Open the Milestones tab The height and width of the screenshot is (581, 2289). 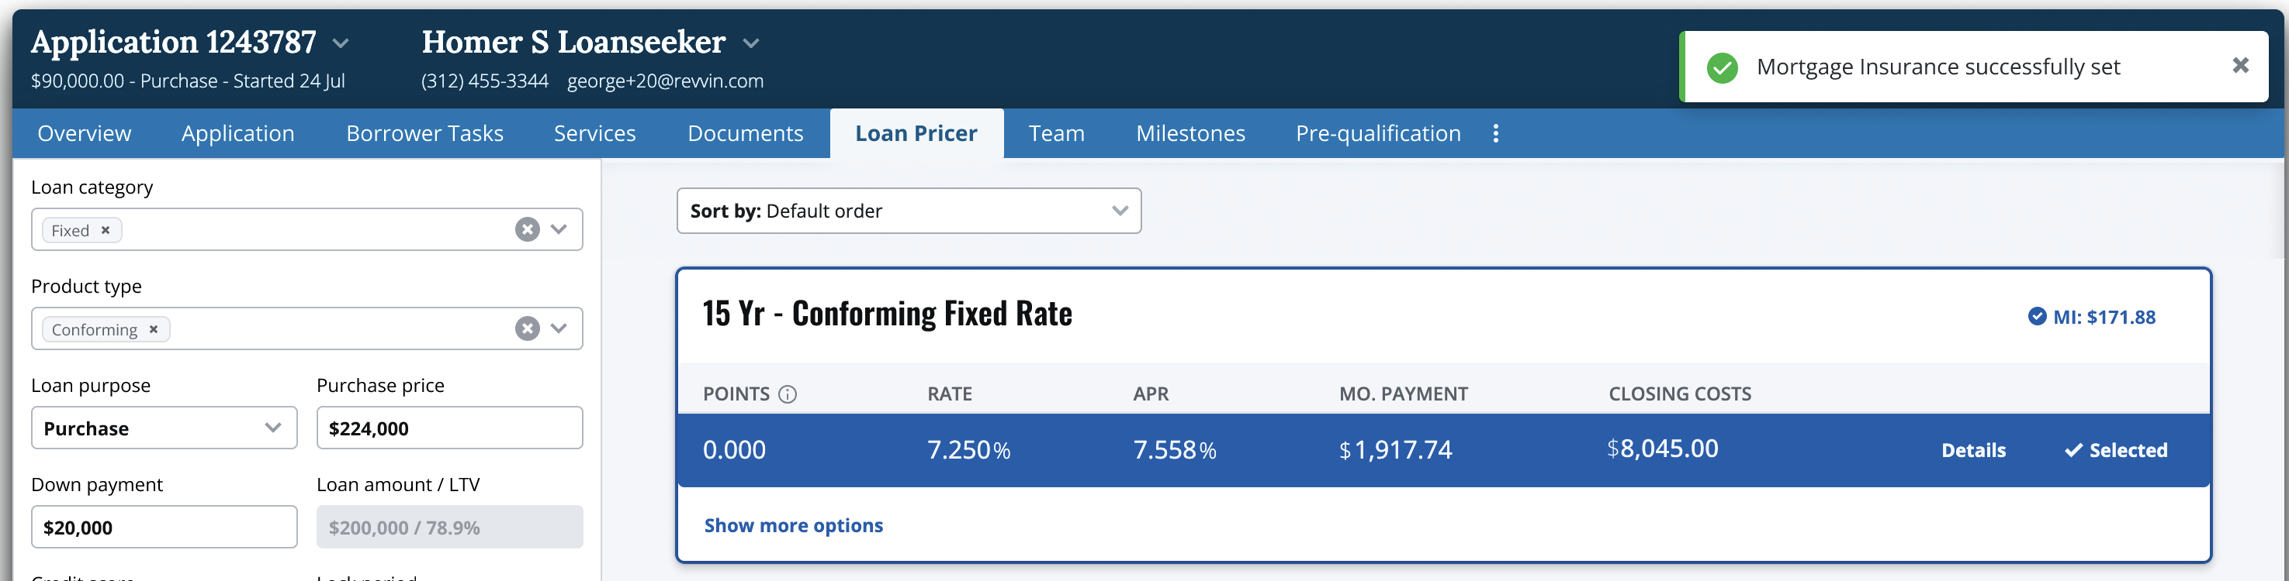click(1190, 133)
